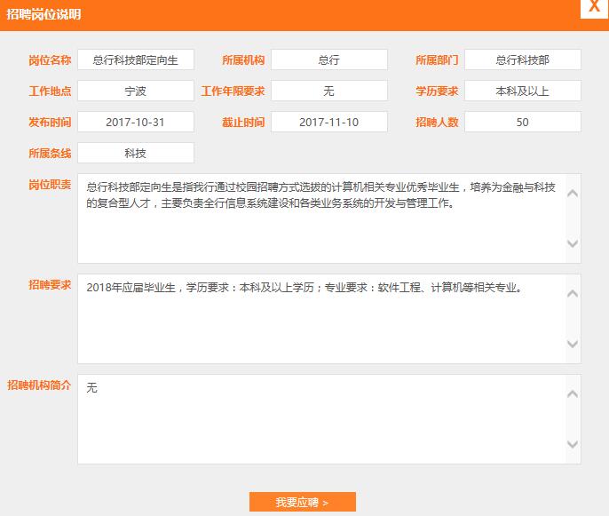
Task: Click the 发布时间 field with 2017-10-31
Action: click(136, 122)
